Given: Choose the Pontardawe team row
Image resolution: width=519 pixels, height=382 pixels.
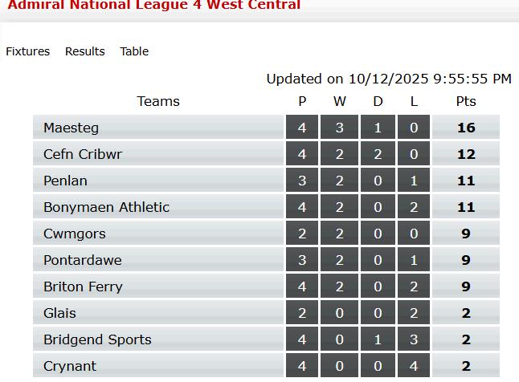Looking at the screenshot, I should (266, 259).
